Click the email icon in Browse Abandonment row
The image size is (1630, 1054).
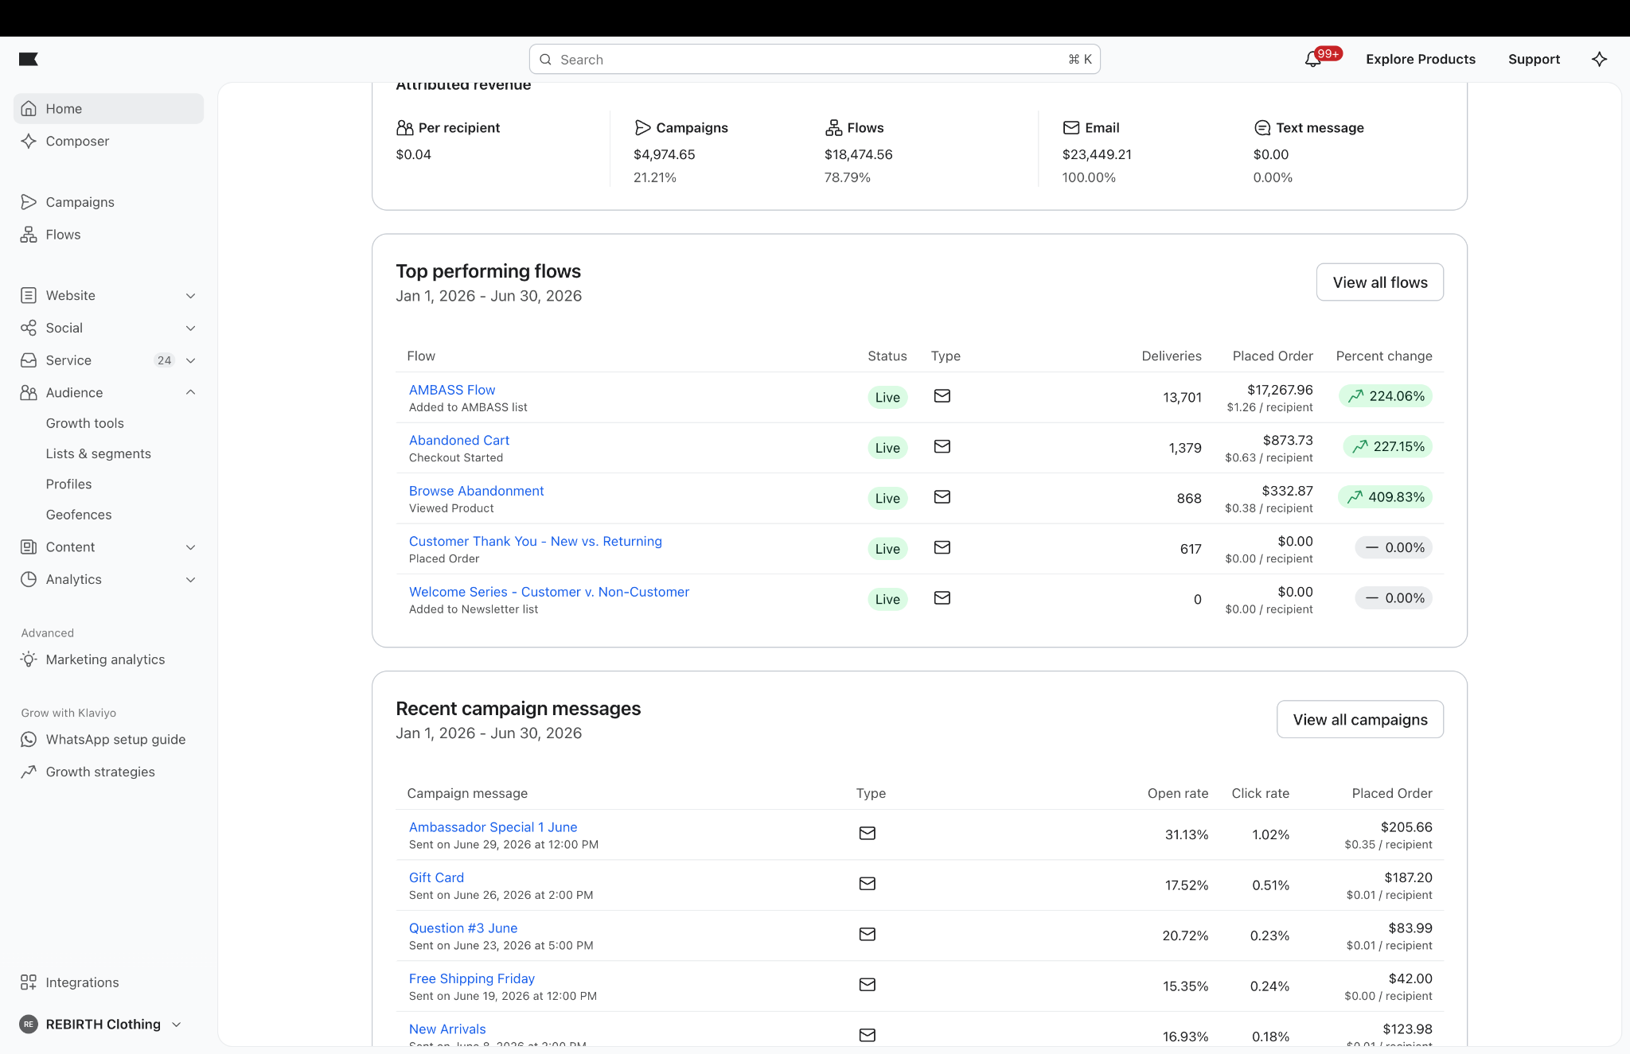942,497
